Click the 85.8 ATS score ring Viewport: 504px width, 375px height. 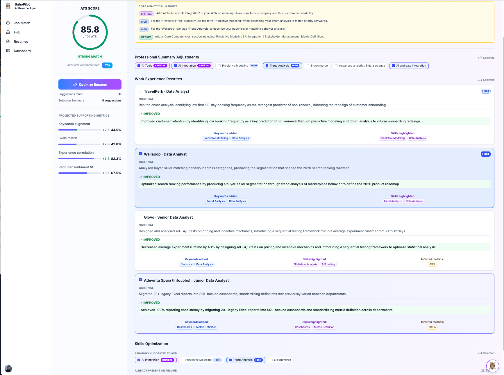90,32
